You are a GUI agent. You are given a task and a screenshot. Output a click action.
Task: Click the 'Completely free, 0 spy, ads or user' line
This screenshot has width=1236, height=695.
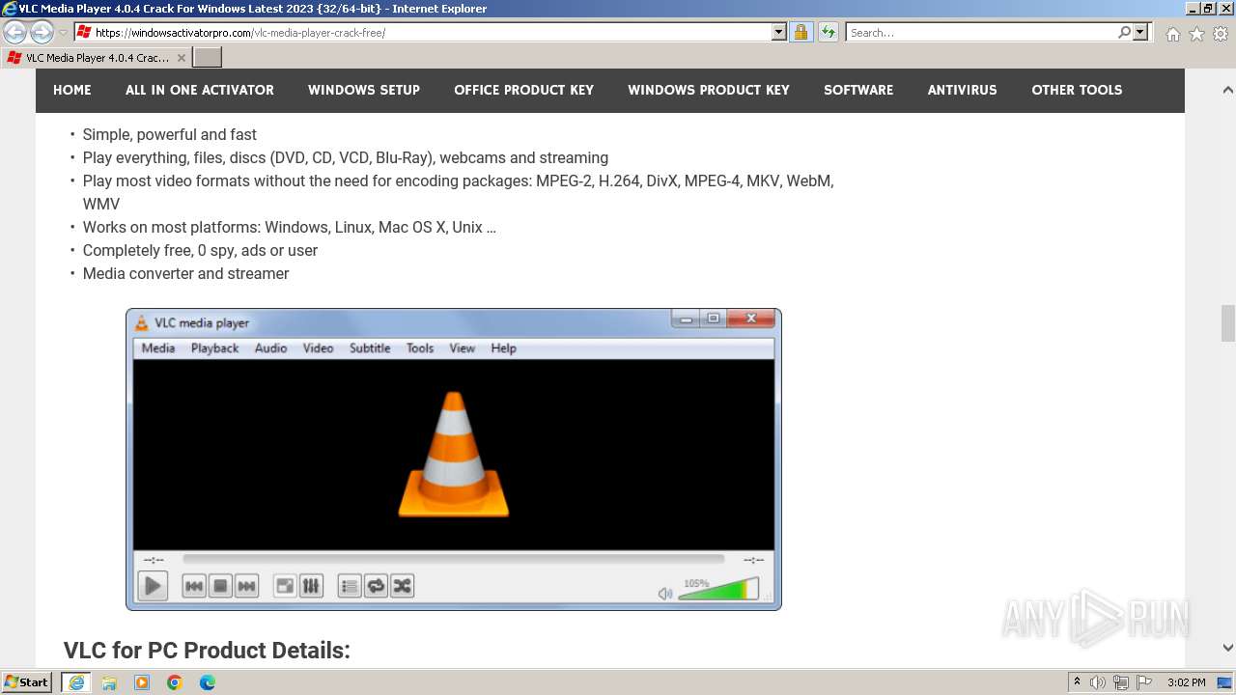(x=200, y=251)
